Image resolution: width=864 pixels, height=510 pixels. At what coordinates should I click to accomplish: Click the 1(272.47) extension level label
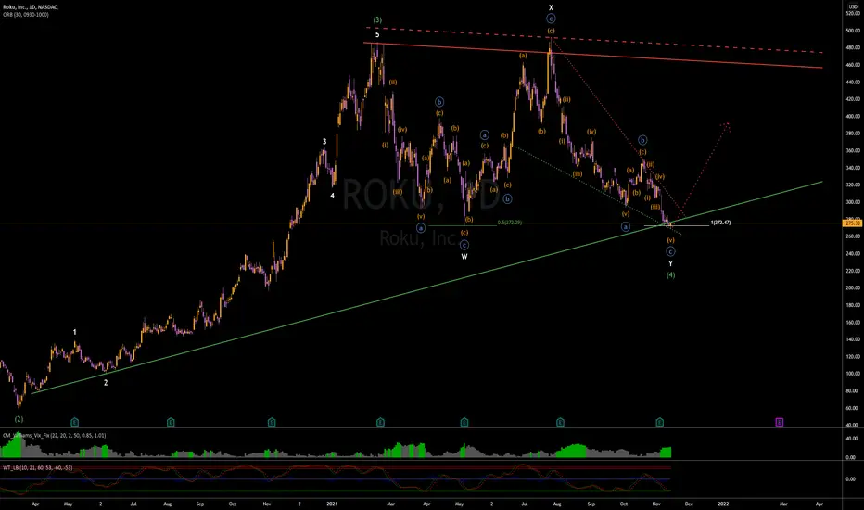click(720, 223)
